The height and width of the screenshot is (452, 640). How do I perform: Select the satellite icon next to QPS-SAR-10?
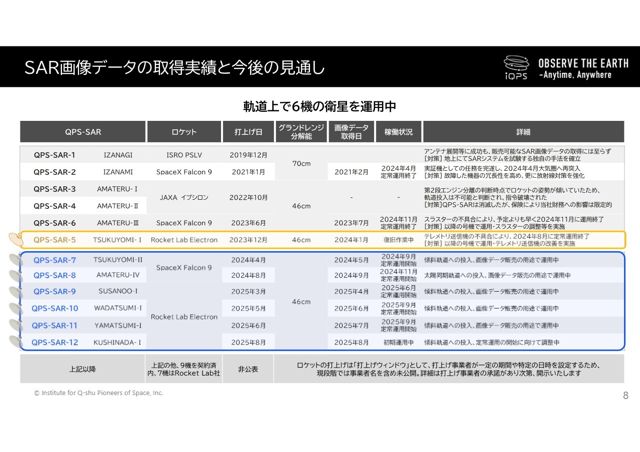pyautogui.click(x=16, y=309)
